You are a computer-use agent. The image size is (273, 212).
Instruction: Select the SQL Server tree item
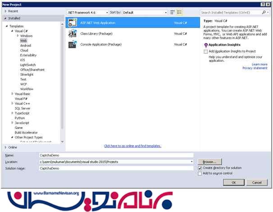[x=23, y=108]
